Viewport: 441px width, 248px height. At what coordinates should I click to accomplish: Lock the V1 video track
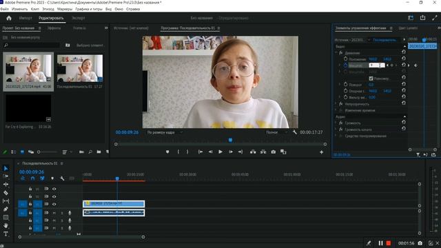click(30, 204)
